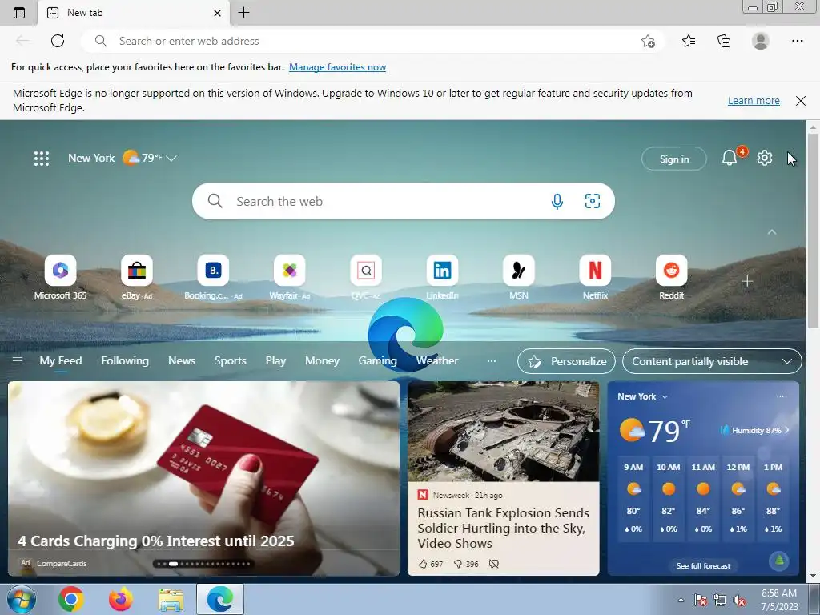
Task: Open the MSN quick link
Action: [518, 278]
